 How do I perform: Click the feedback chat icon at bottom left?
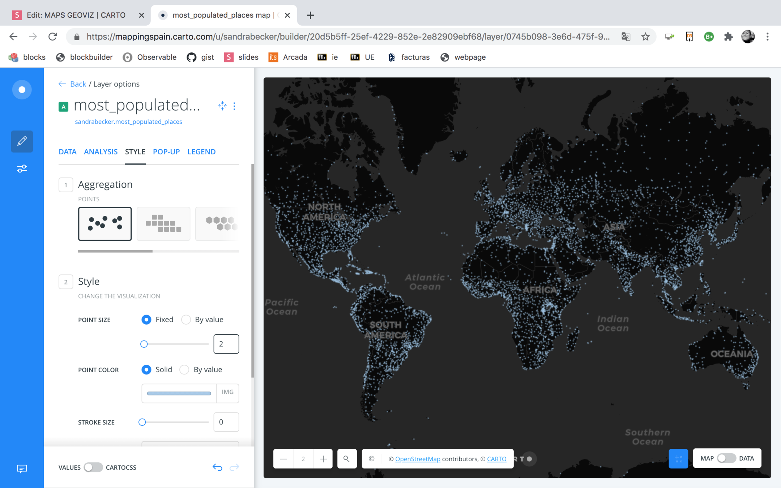(22, 468)
